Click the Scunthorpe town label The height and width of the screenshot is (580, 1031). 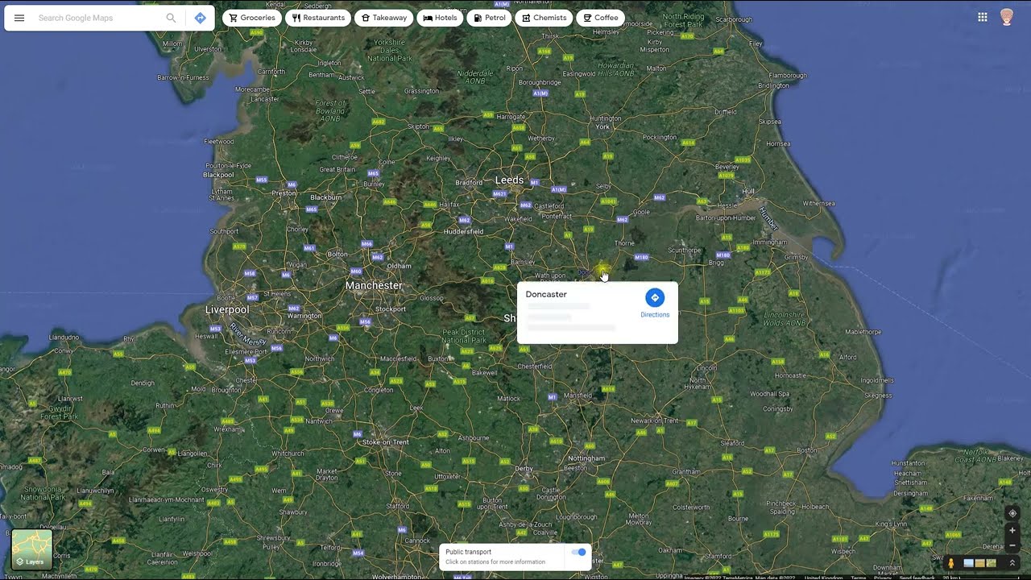685,251
